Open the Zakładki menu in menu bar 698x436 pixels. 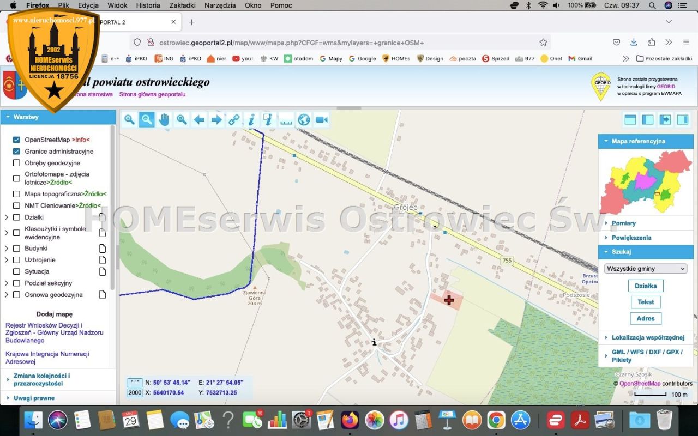click(182, 5)
